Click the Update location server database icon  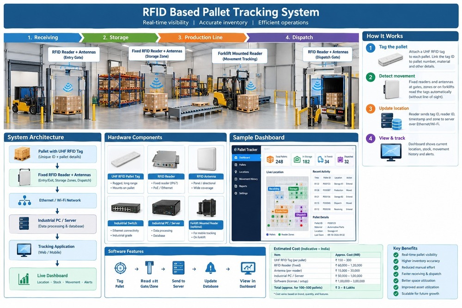(x=391, y=121)
